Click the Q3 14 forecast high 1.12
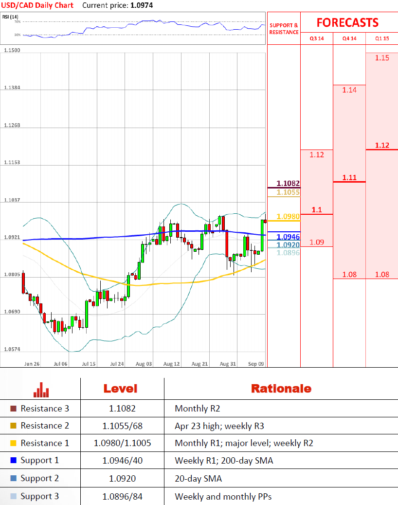The width and height of the screenshot is (398, 505). (317, 155)
